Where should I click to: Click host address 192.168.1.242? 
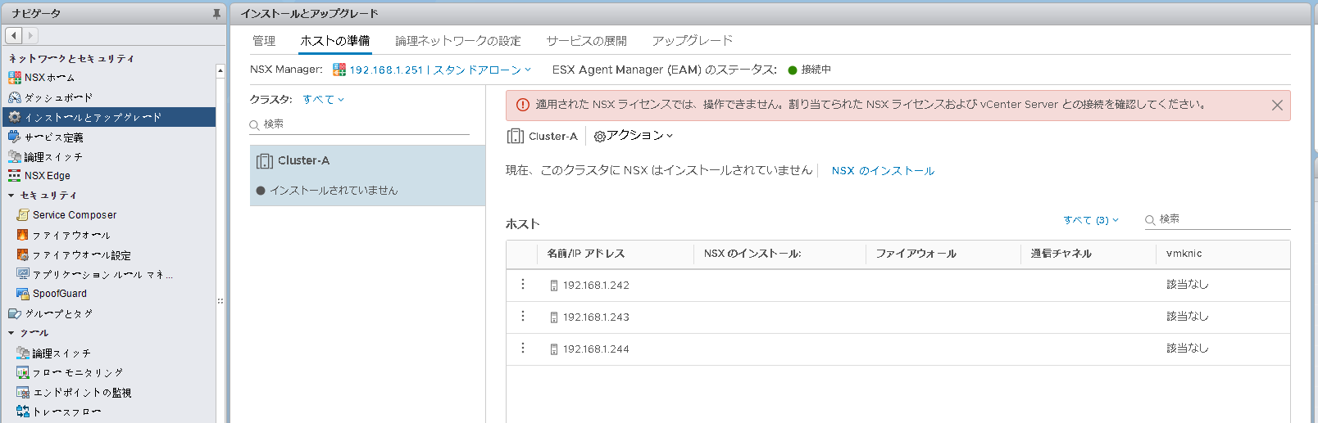596,286
